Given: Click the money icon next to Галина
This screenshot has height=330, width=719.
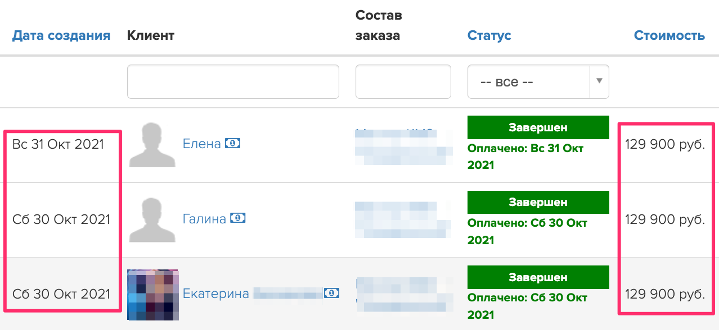Looking at the screenshot, I should tap(239, 218).
